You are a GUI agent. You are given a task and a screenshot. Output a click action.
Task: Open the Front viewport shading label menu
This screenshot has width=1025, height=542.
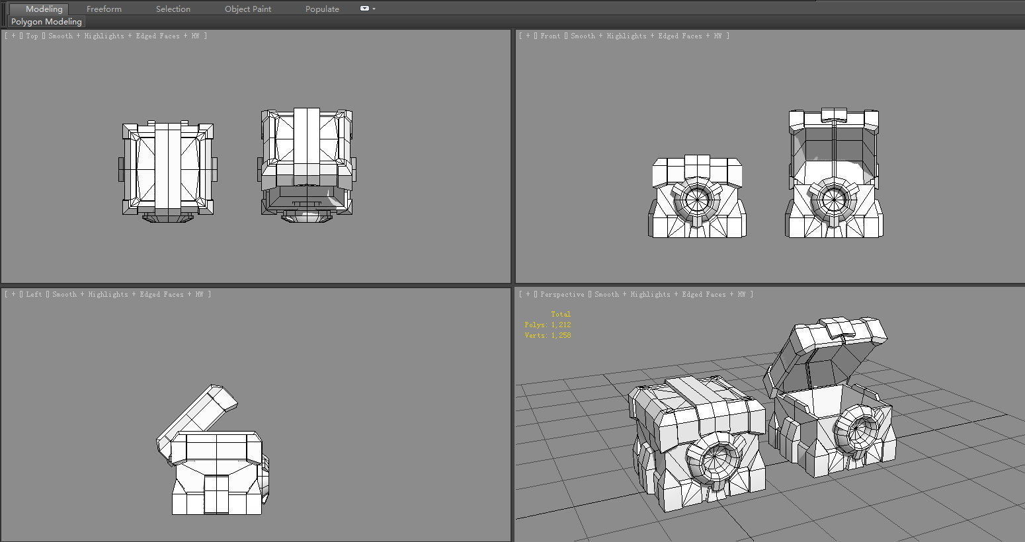point(646,36)
